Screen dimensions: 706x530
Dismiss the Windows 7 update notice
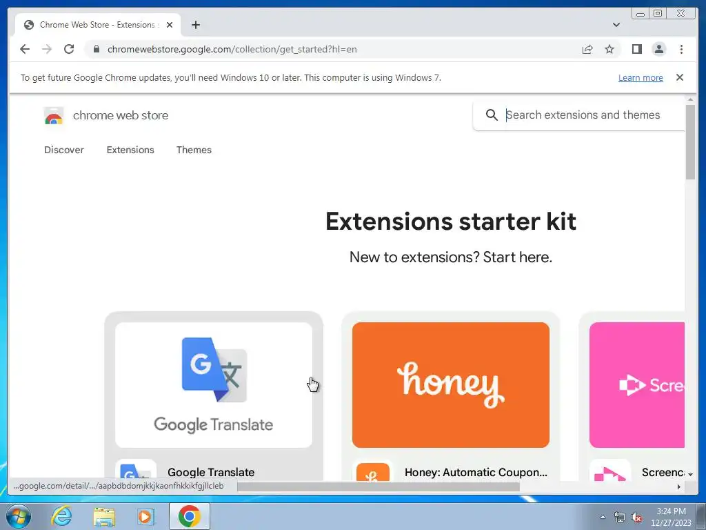(x=679, y=77)
